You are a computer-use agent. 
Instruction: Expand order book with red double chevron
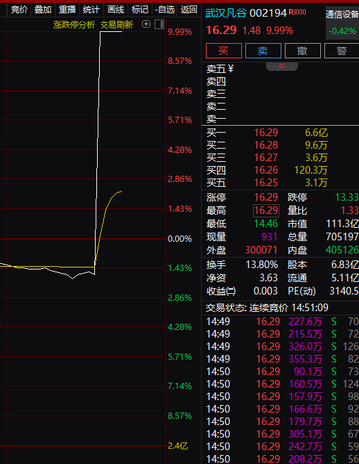point(281,66)
